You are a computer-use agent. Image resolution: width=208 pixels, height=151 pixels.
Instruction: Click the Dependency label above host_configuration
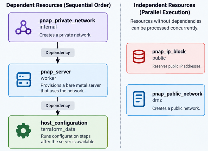(58, 106)
